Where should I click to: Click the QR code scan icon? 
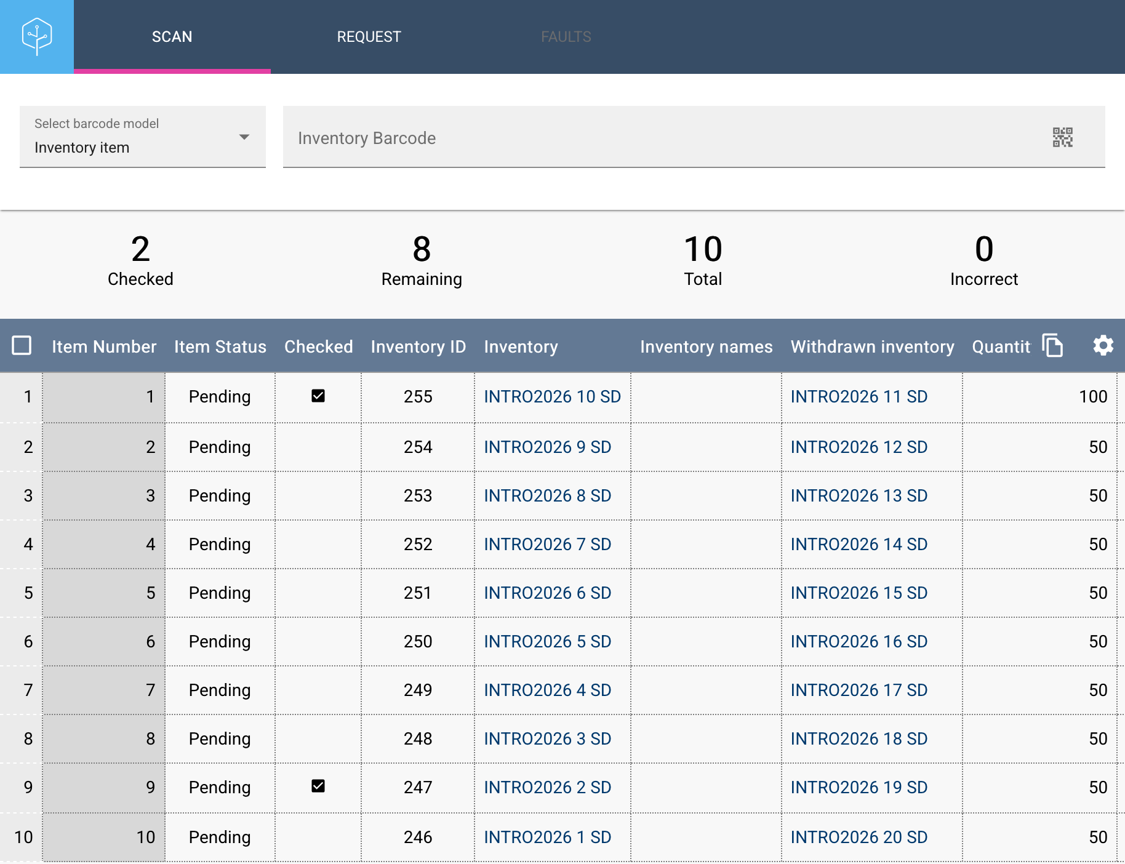(x=1062, y=137)
